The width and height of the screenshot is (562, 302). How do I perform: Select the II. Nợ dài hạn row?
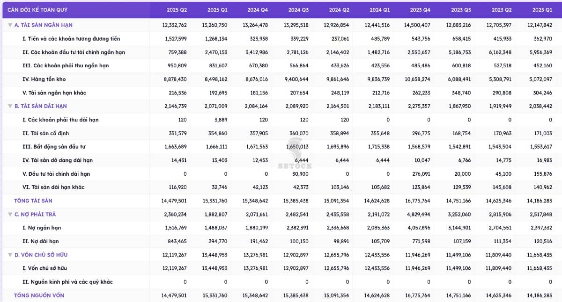point(41,242)
